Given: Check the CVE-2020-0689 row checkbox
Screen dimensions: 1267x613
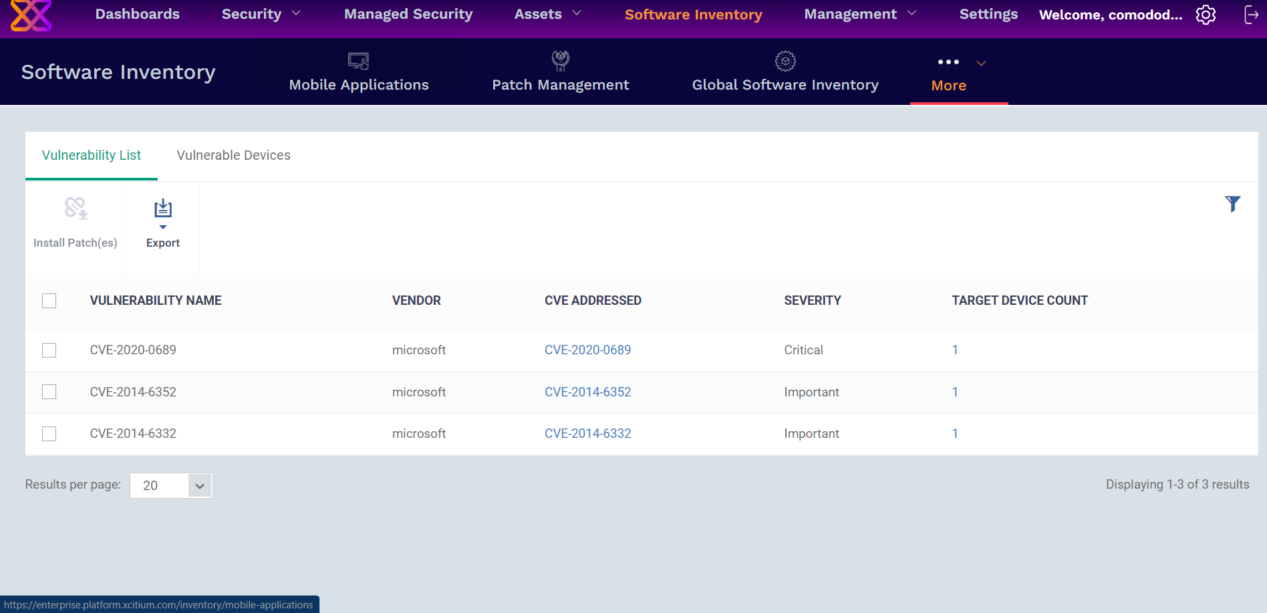Looking at the screenshot, I should tap(49, 350).
